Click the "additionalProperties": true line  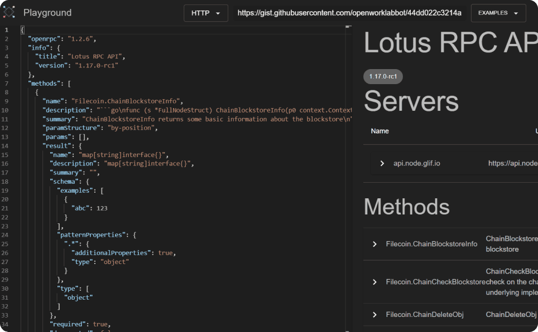coord(123,252)
